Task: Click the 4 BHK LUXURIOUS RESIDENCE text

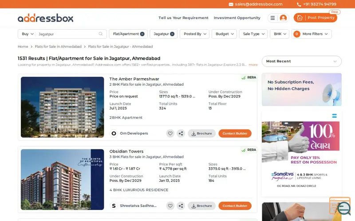Action: [x=139, y=190]
